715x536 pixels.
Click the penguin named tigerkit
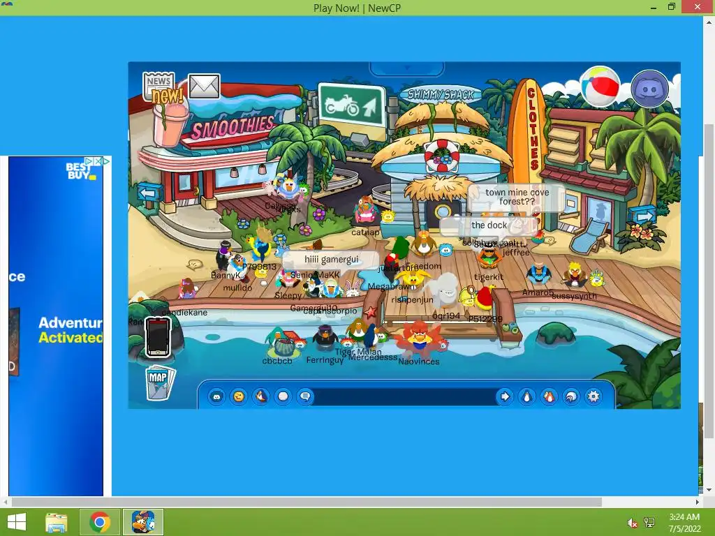click(489, 255)
